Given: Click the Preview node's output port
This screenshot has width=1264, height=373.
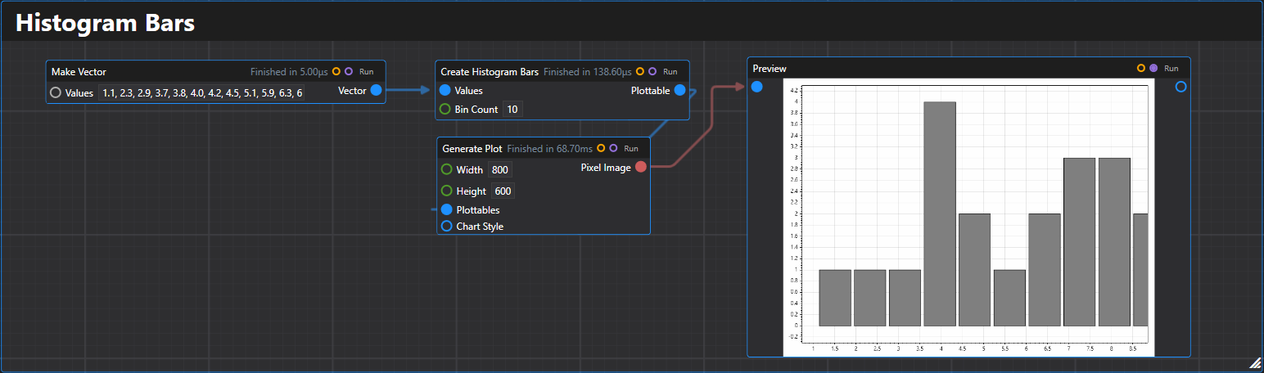Looking at the screenshot, I should coord(1180,87).
